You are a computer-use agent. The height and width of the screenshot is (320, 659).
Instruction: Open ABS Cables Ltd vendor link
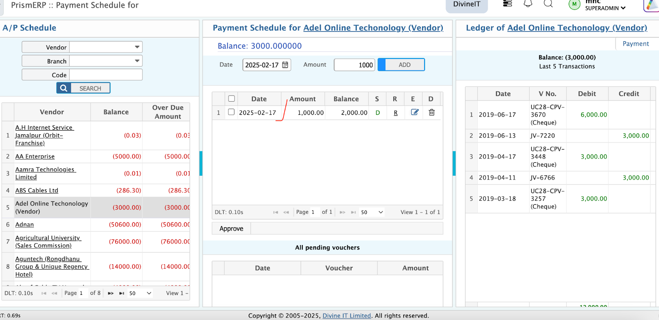(x=37, y=190)
